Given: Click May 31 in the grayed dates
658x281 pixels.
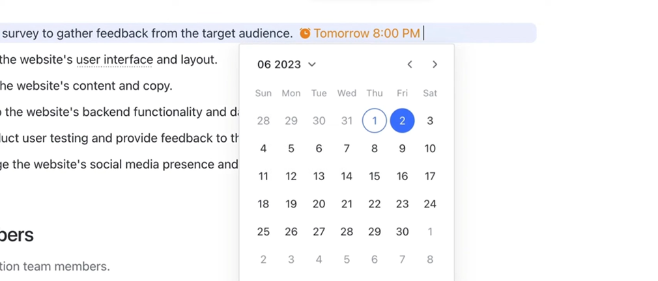Looking at the screenshot, I should pyautogui.click(x=347, y=120).
